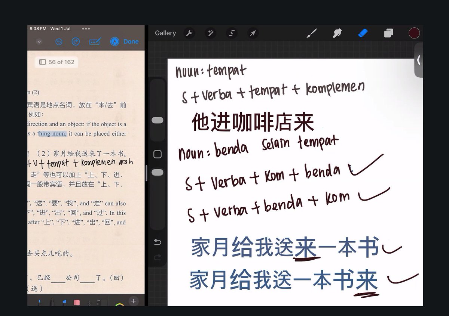Select the blue Eraser tool in Procreate
The height and width of the screenshot is (316, 449).
tap(363, 33)
